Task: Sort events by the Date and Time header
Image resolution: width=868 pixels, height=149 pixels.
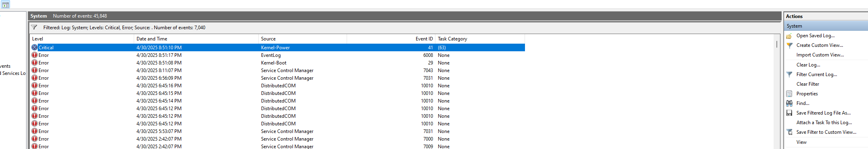Action: click(196, 39)
